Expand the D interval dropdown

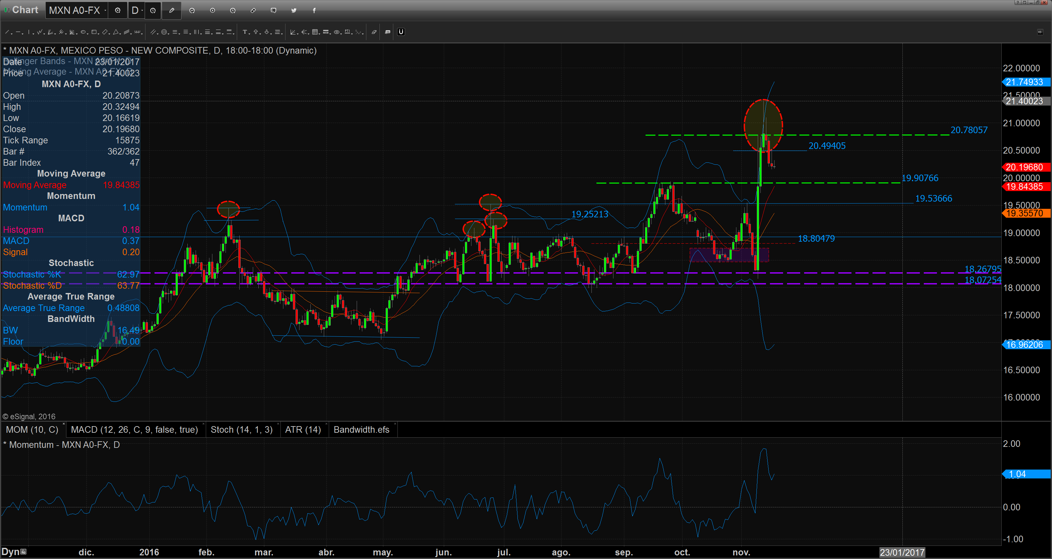coord(142,10)
